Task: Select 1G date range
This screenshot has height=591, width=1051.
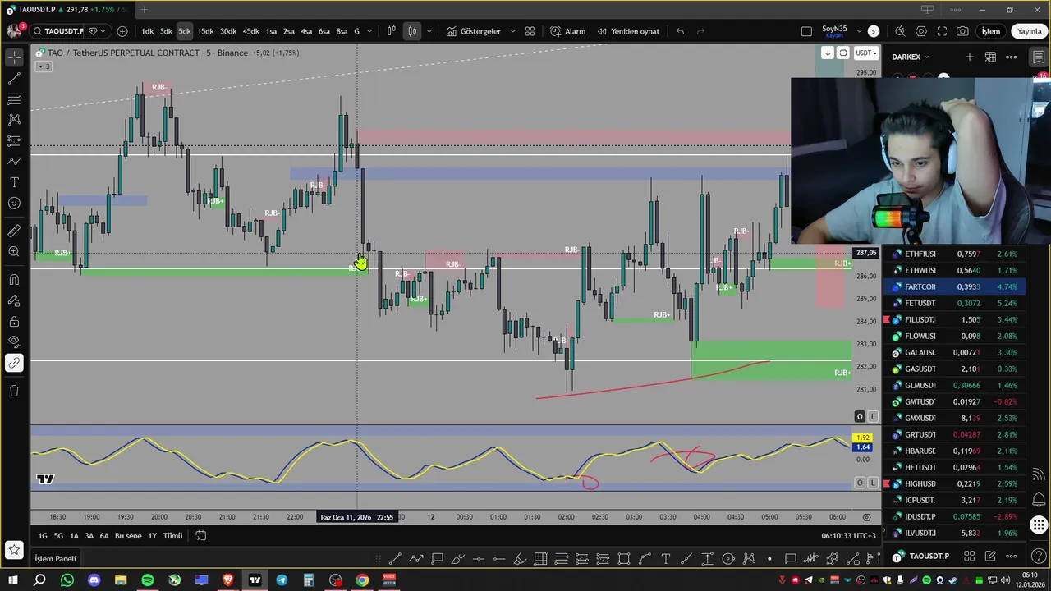Action: [x=43, y=536]
